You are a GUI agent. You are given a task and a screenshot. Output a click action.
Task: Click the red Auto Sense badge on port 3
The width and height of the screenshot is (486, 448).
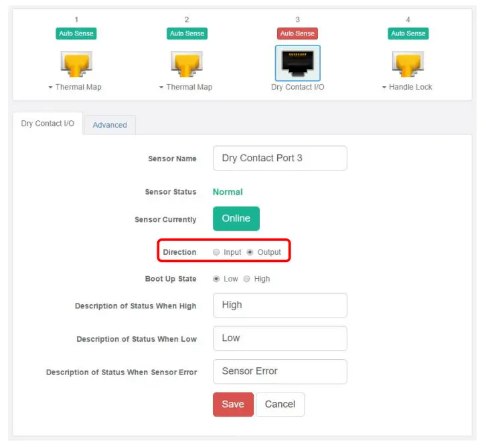tap(297, 33)
